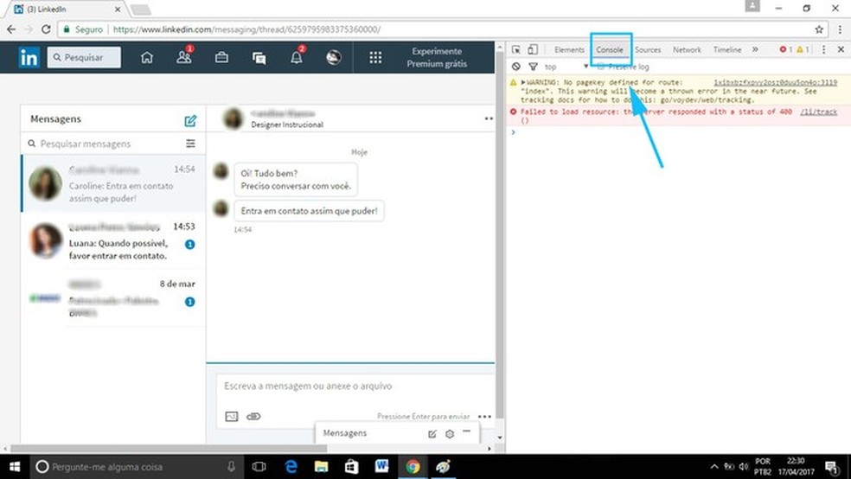Go back to previous page

pos(11,29)
